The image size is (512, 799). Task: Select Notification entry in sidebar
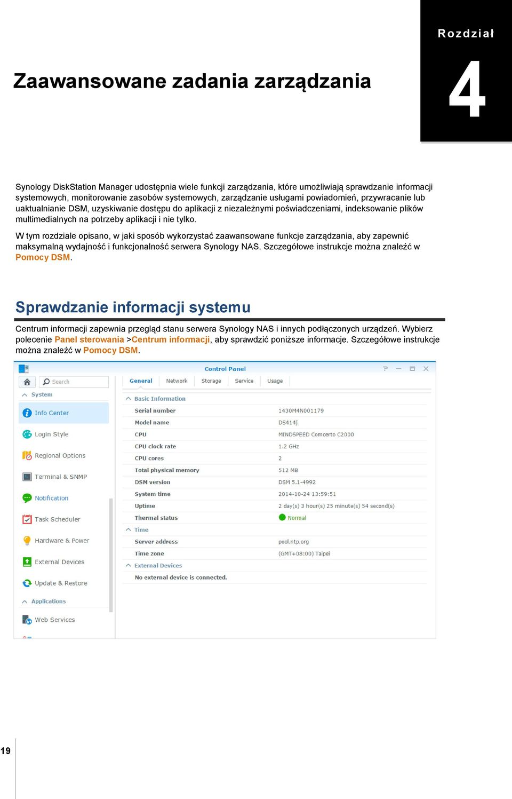[52, 498]
